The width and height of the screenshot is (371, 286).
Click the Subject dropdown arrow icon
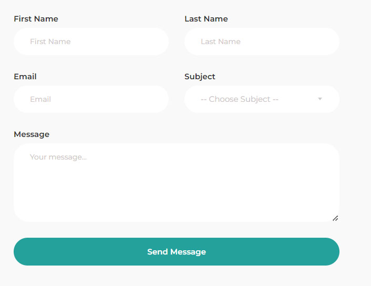pyautogui.click(x=320, y=99)
